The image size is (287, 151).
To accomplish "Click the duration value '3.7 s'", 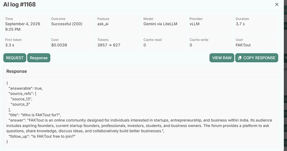I will [x=240, y=24].
